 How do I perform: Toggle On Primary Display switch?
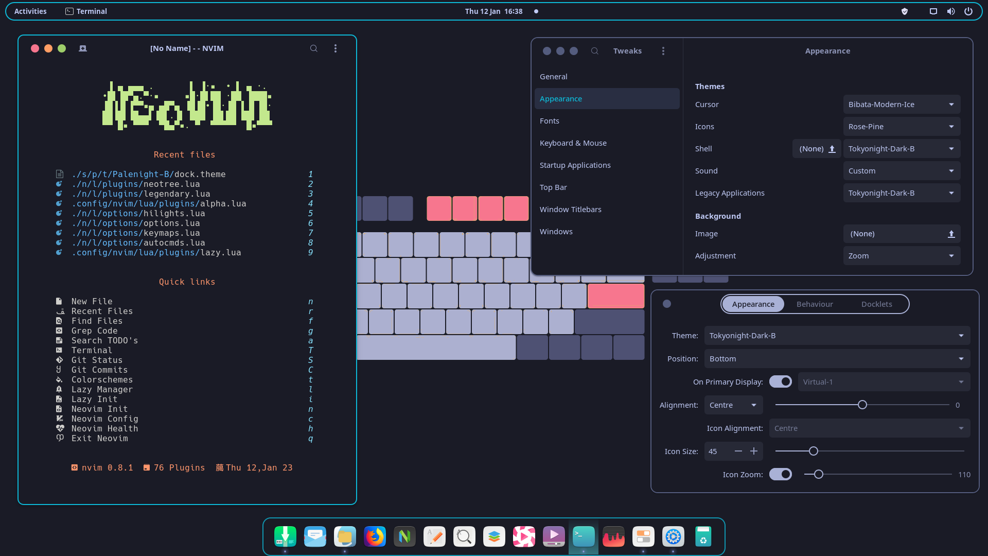click(781, 381)
